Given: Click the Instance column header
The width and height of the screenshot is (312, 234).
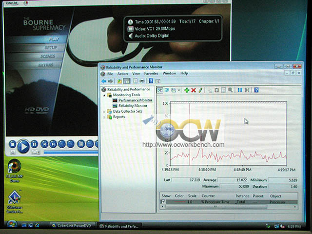Looking at the screenshot, I should coord(242,196).
